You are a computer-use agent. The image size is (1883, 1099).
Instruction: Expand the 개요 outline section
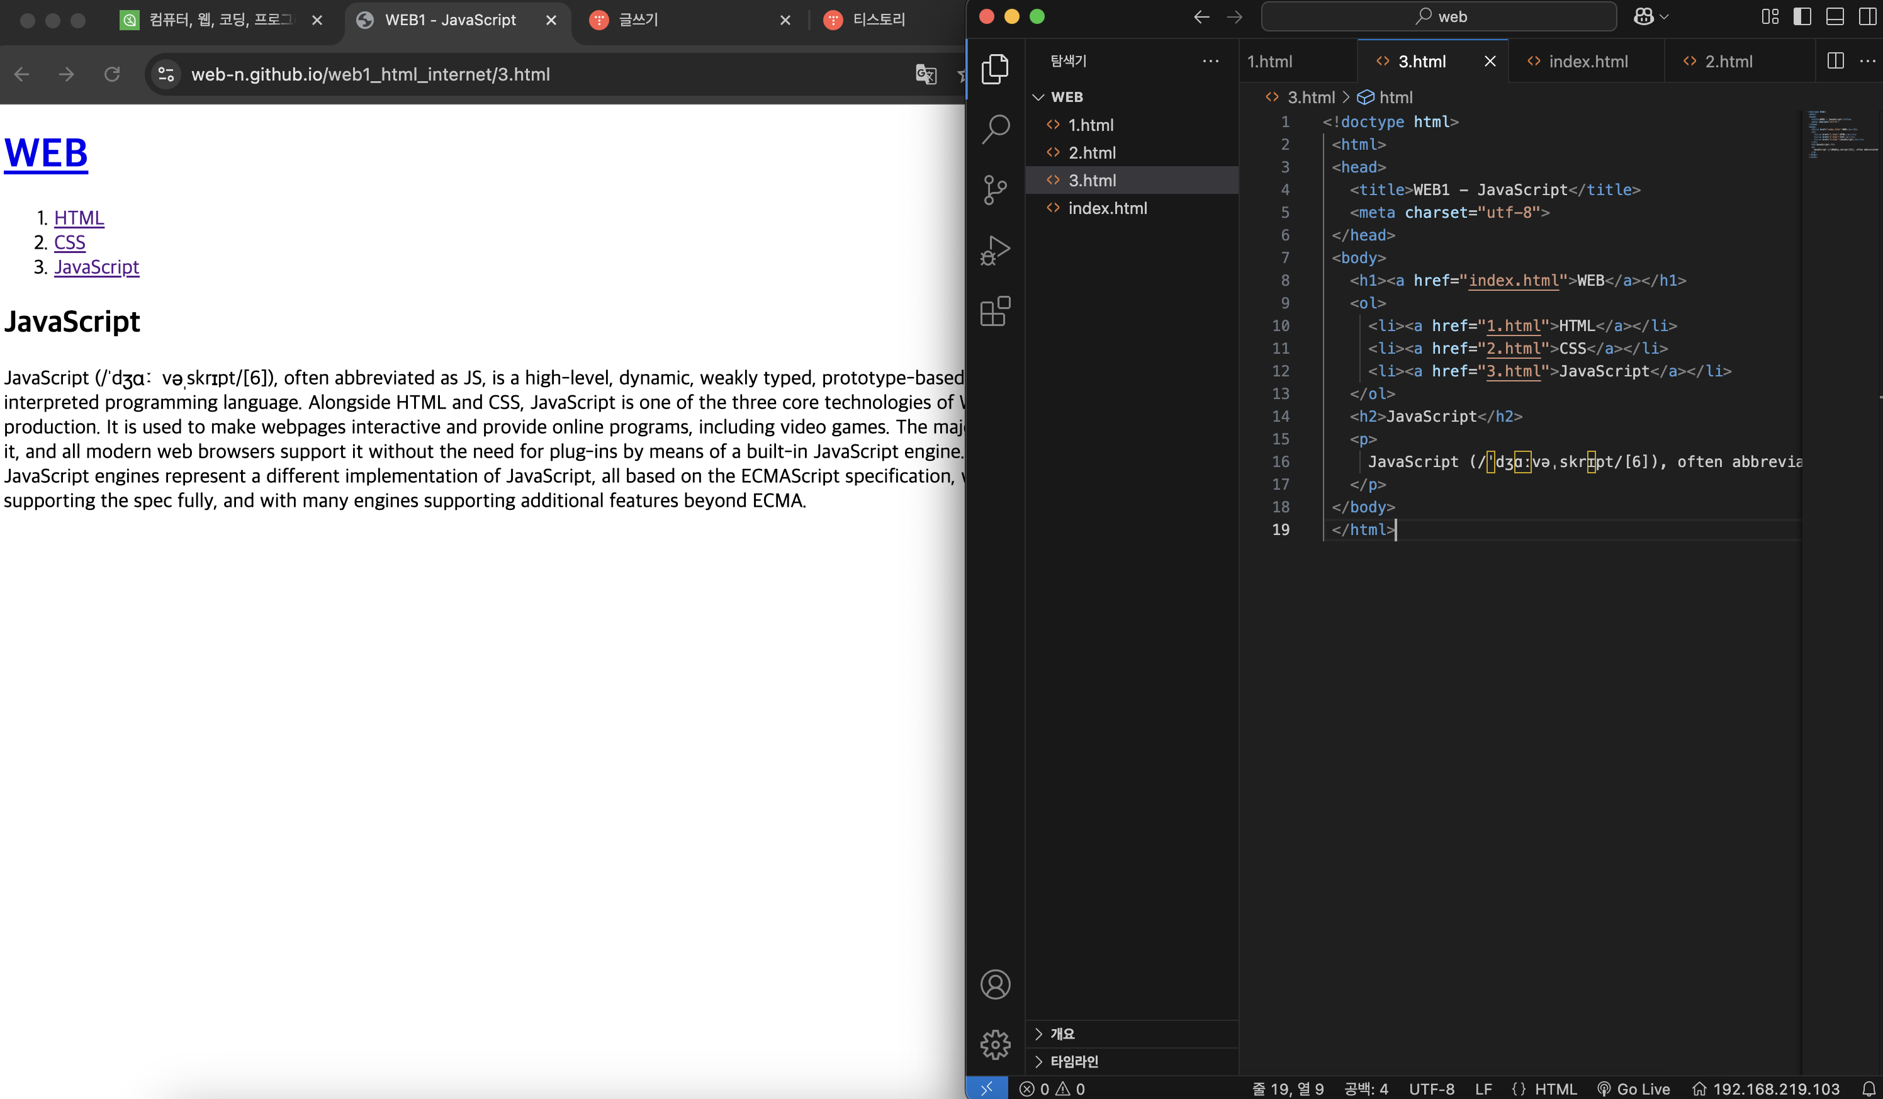pos(1062,1034)
